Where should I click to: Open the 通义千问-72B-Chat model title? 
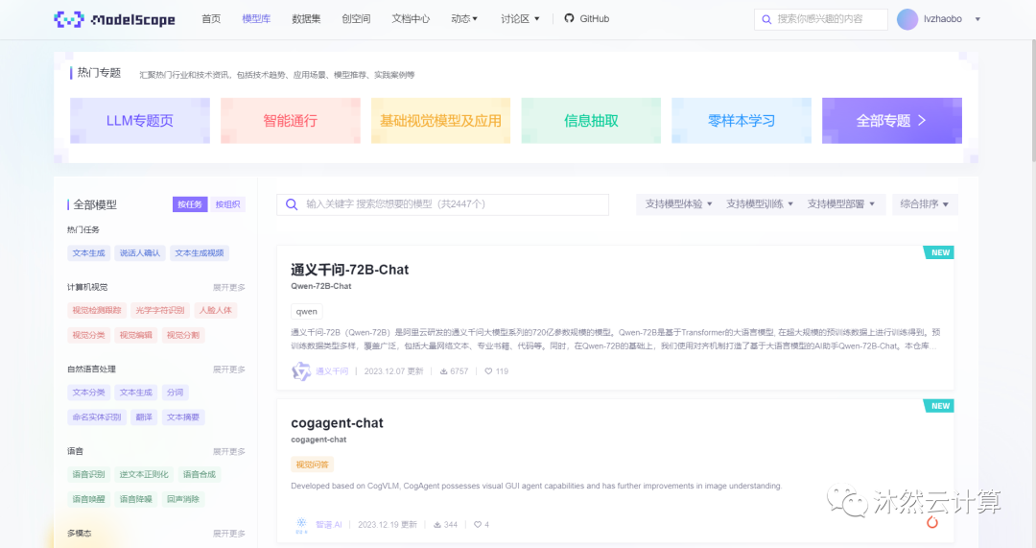(349, 270)
